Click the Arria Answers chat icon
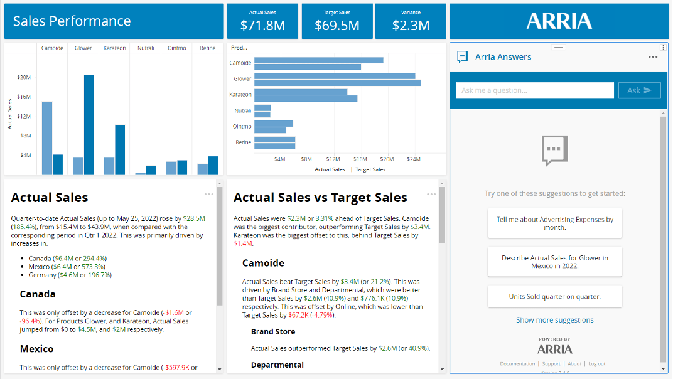Image resolution: width=673 pixels, height=379 pixels. [x=463, y=57]
